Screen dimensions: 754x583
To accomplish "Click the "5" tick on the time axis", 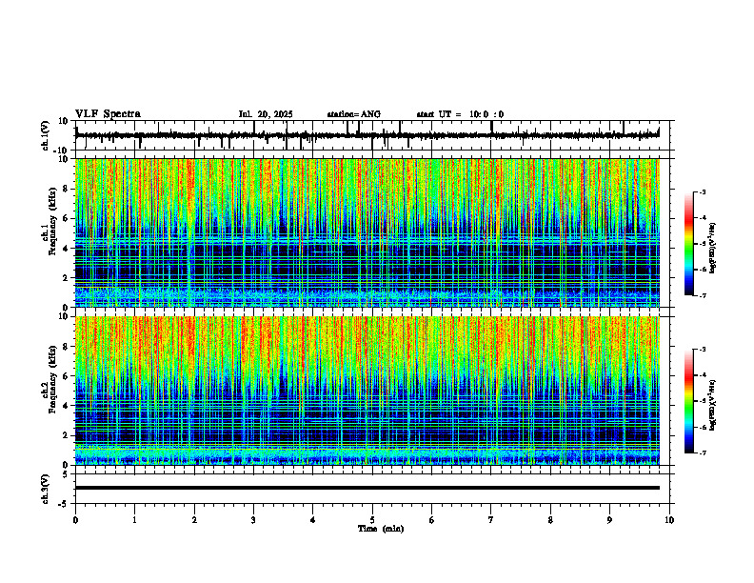I will 372,520.
